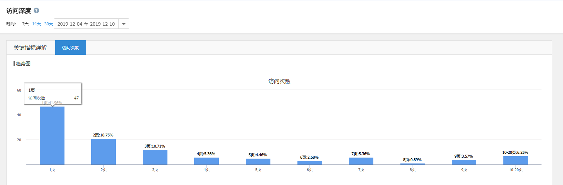Click the help icon beside 访问深度
Image resolution: width=563 pixels, height=185 pixels.
[x=36, y=10]
